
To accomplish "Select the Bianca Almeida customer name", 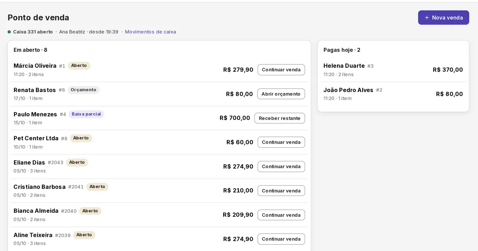I will pos(36,211).
